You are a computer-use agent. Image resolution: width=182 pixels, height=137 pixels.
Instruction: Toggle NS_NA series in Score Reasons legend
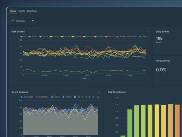tap(55, 97)
